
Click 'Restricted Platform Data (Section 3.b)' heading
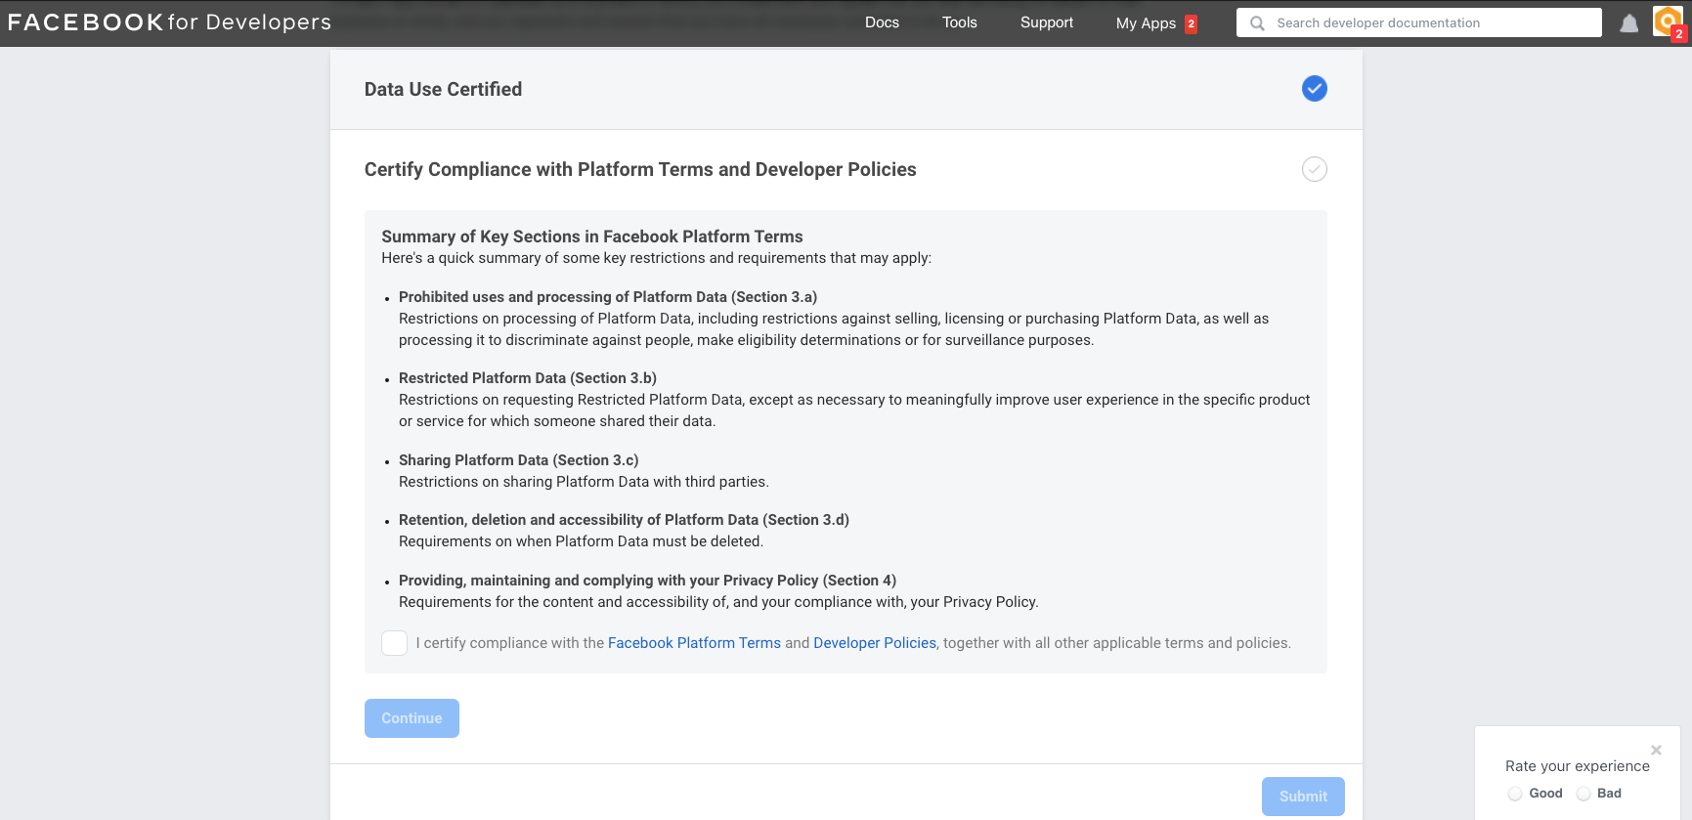(x=528, y=378)
